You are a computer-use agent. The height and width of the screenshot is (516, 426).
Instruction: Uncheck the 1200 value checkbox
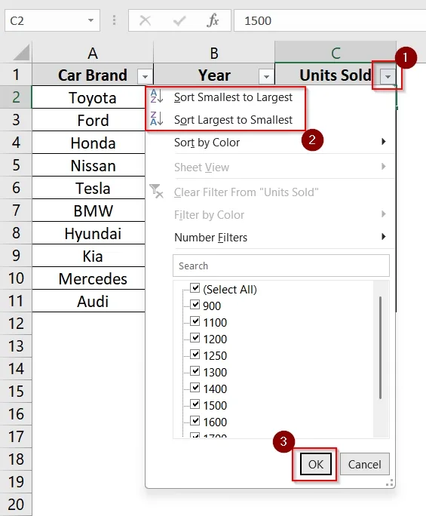tap(195, 338)
